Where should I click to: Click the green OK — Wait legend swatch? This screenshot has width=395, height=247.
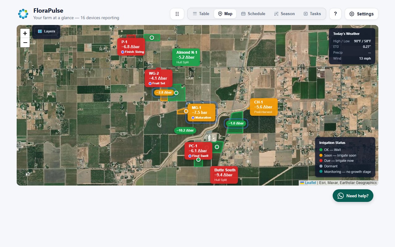pyautogui.click(x=321, y=150)
